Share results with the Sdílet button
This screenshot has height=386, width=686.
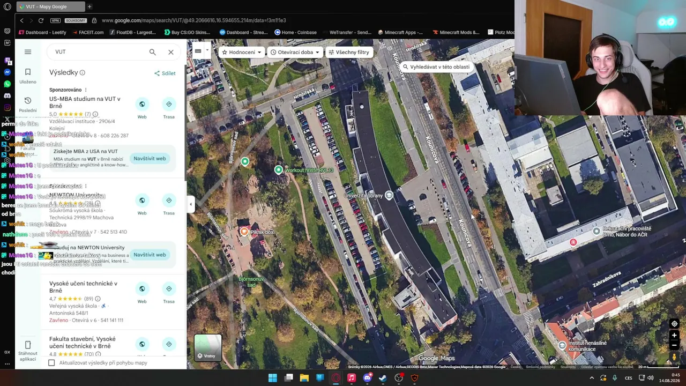(165, 73)
